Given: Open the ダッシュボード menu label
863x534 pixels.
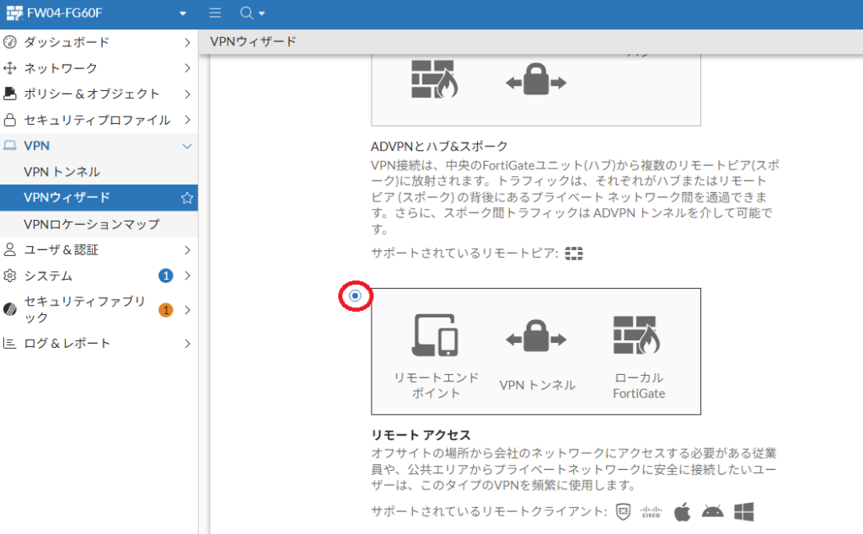Looking at the screenshot, I should coord(67,42).
